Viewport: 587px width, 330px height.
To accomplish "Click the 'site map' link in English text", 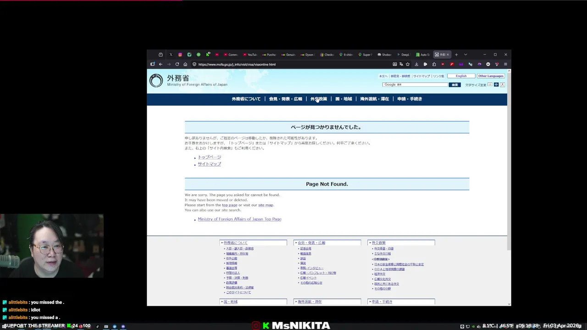I will pos(266,205).
